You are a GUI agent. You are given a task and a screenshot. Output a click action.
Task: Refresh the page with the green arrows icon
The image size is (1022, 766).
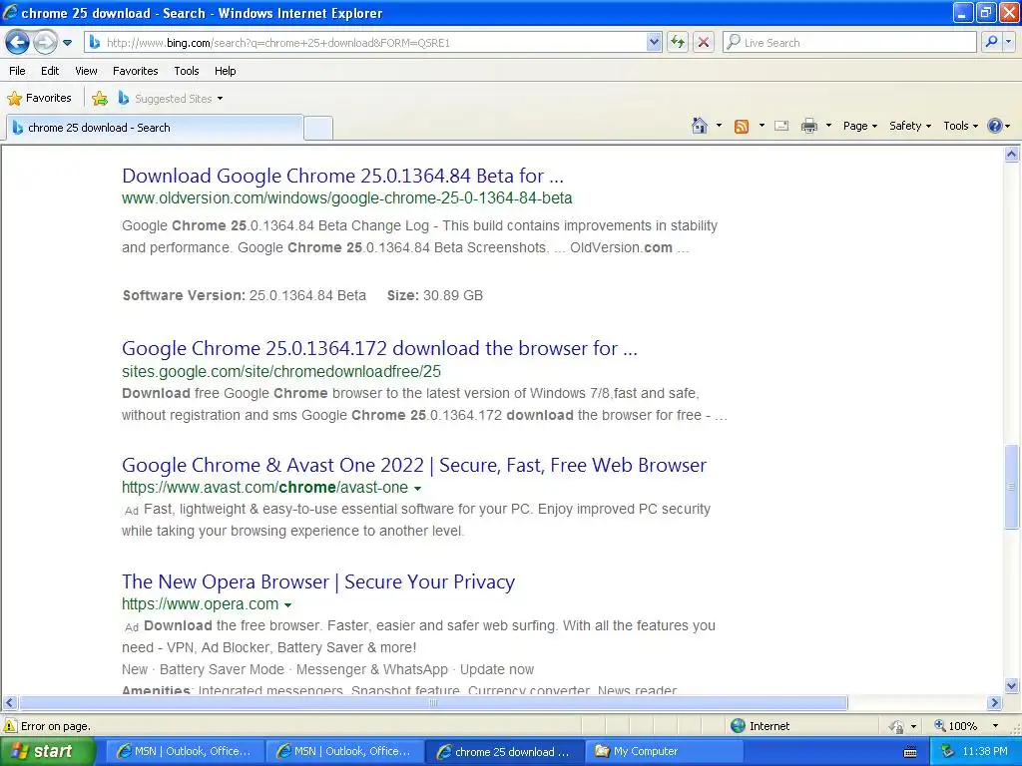point(678,42)
